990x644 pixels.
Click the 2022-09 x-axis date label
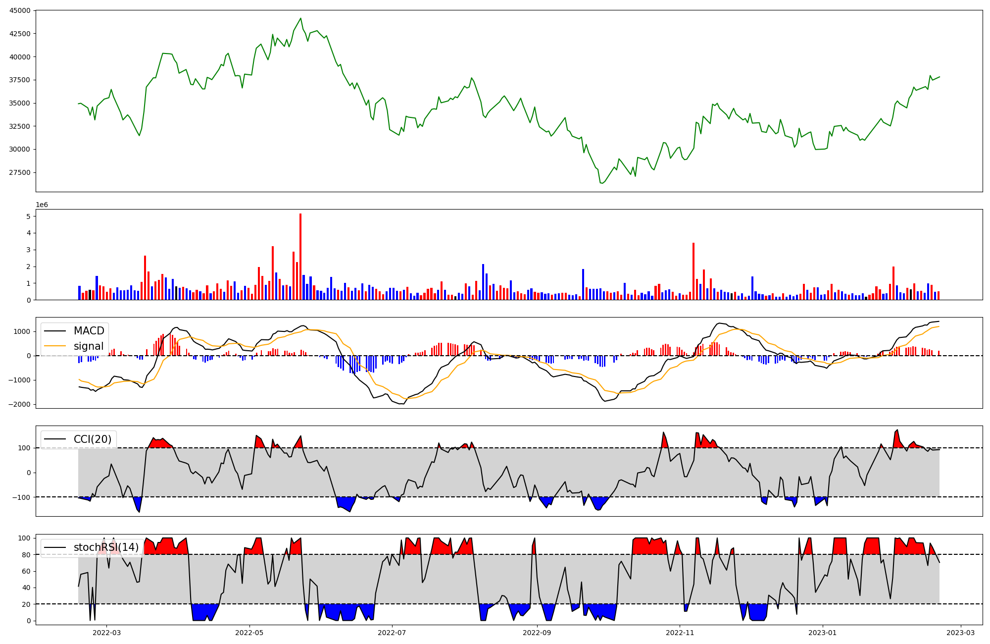click(537, 633)
